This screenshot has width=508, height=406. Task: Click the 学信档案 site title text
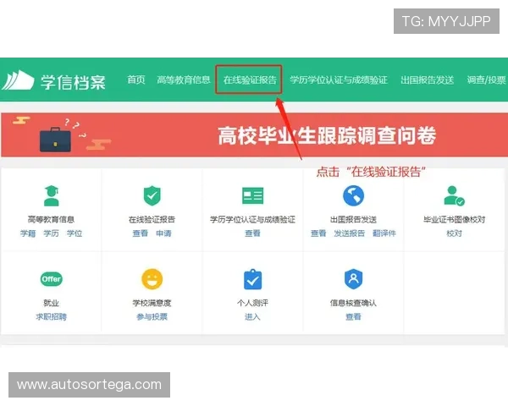(x=73, y=82)
